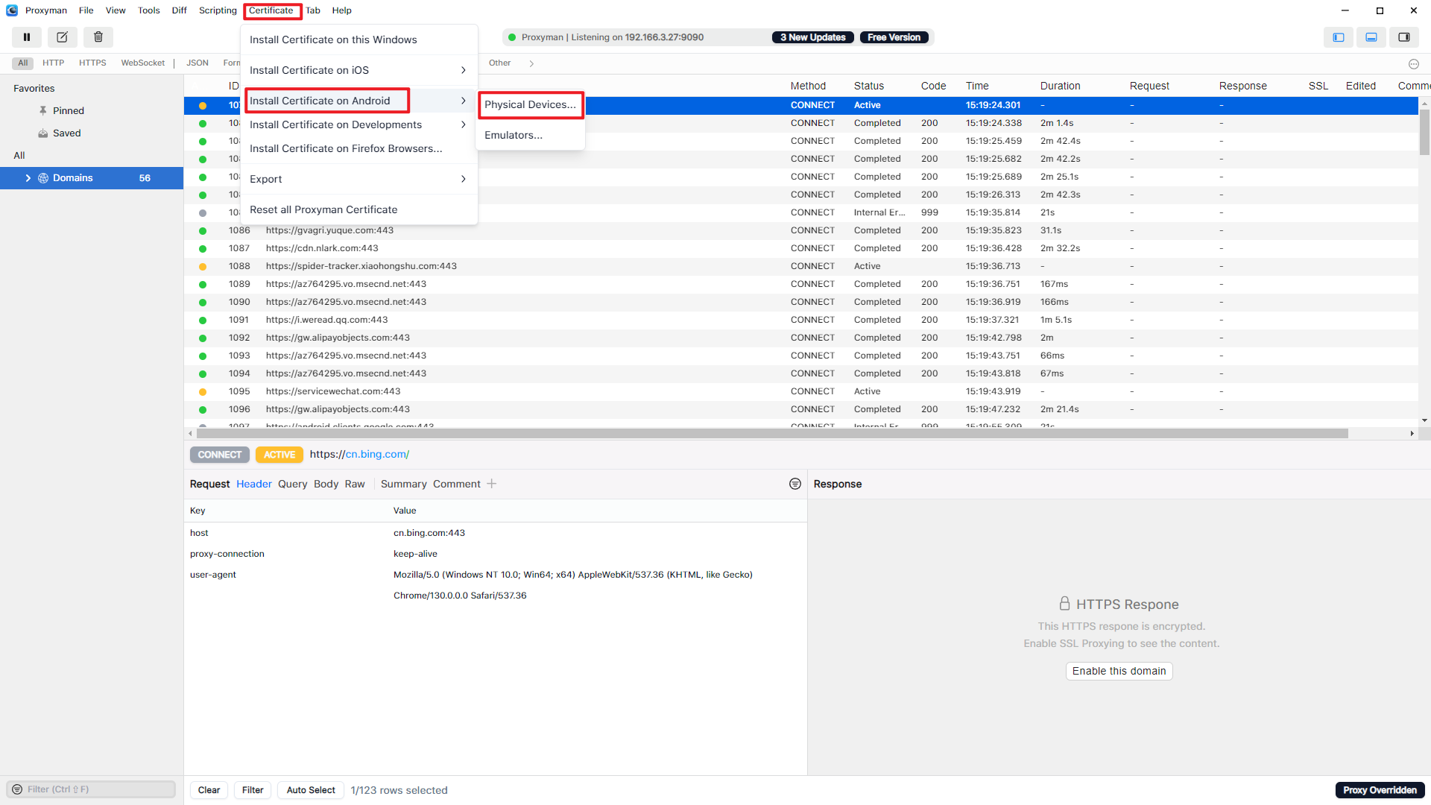This screenshot has width=1431, height=805.
Task: Open the Scripting menu
Action: tap(218, 10)
